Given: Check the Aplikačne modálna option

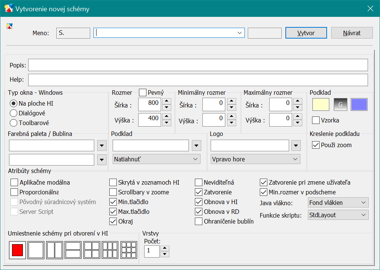Looking at the screenshot, I should (x=15, y=183).
